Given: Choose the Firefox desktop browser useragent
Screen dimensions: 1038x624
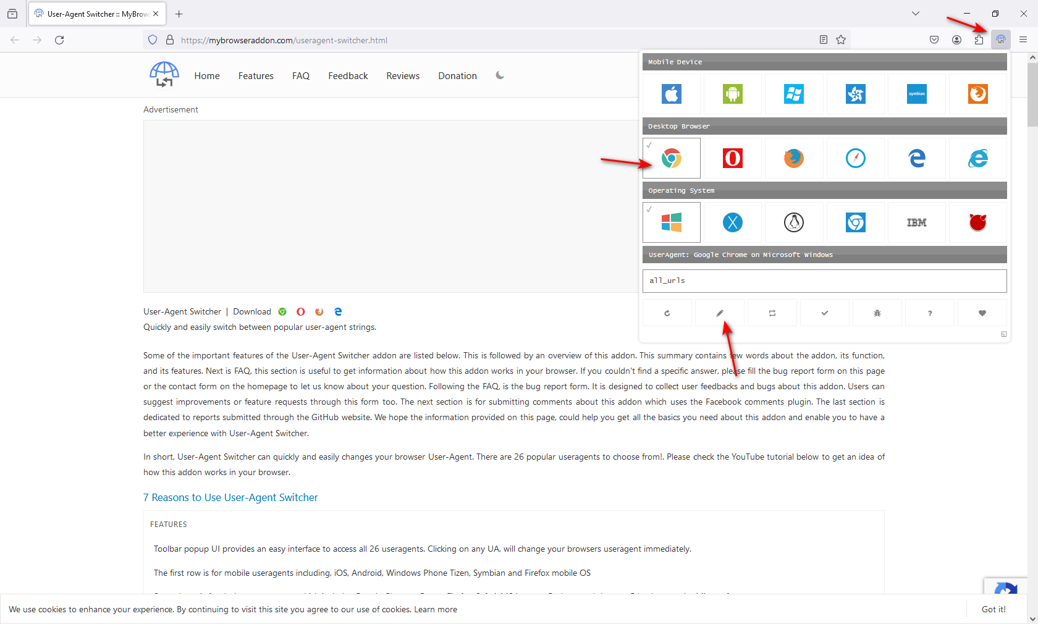Looking at the screenshot, I should pyautogui.click(x=793, y=158).
